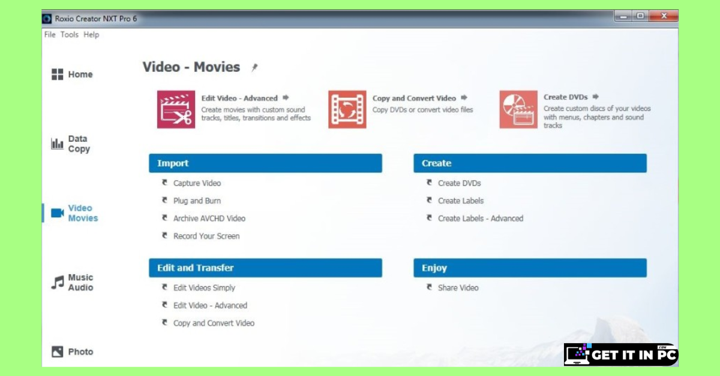720x376 pixels.
Task: Click the Enjoy section header bar
Action: pos(530,268)
